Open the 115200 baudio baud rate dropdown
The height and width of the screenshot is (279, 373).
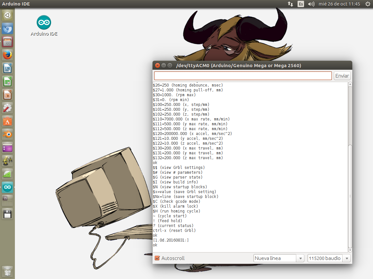(329, 258)
